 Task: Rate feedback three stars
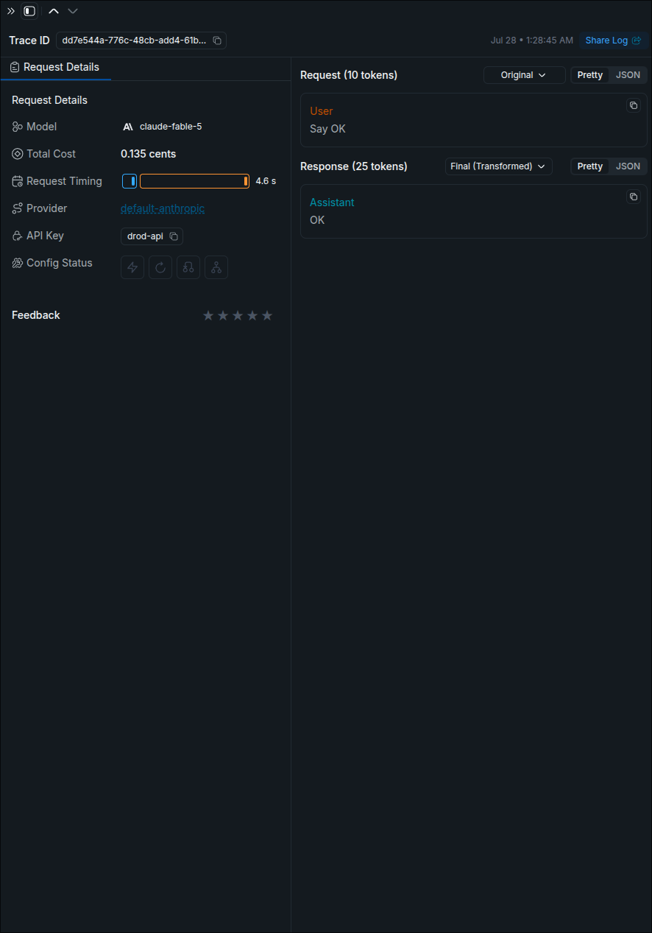click(x=238, y=315)
